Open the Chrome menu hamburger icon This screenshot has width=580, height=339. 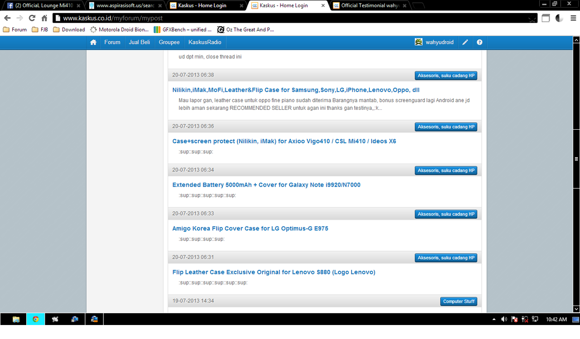pos(573,19)
